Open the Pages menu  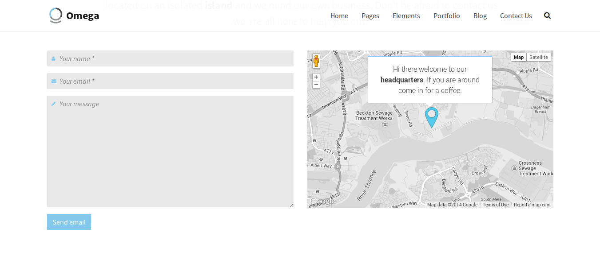click(370, 16)
